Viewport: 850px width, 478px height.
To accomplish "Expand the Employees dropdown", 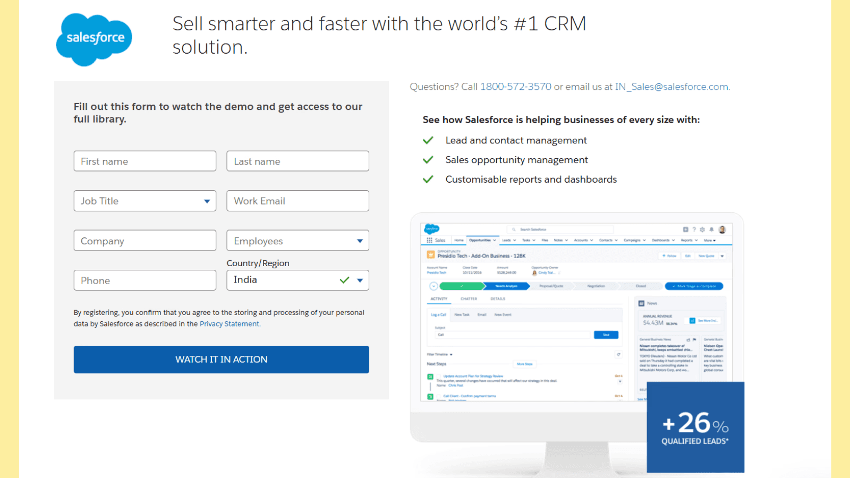I will pyautogui.click(x=298, y=241).
